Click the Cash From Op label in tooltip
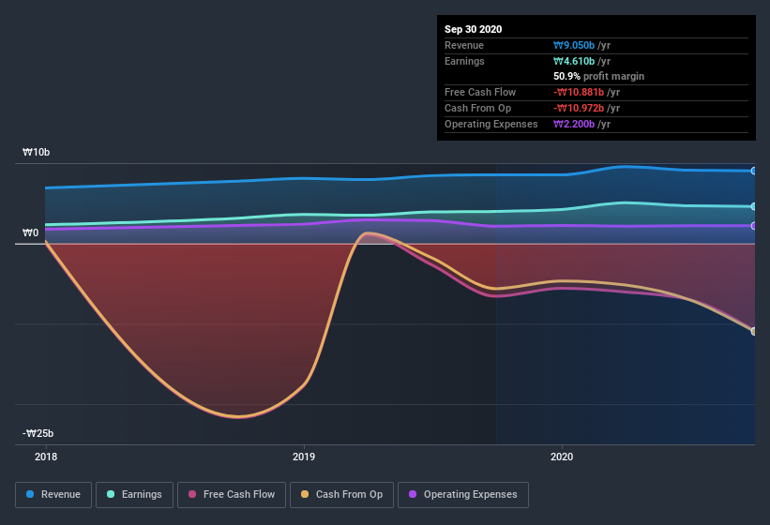 [477, 108]
